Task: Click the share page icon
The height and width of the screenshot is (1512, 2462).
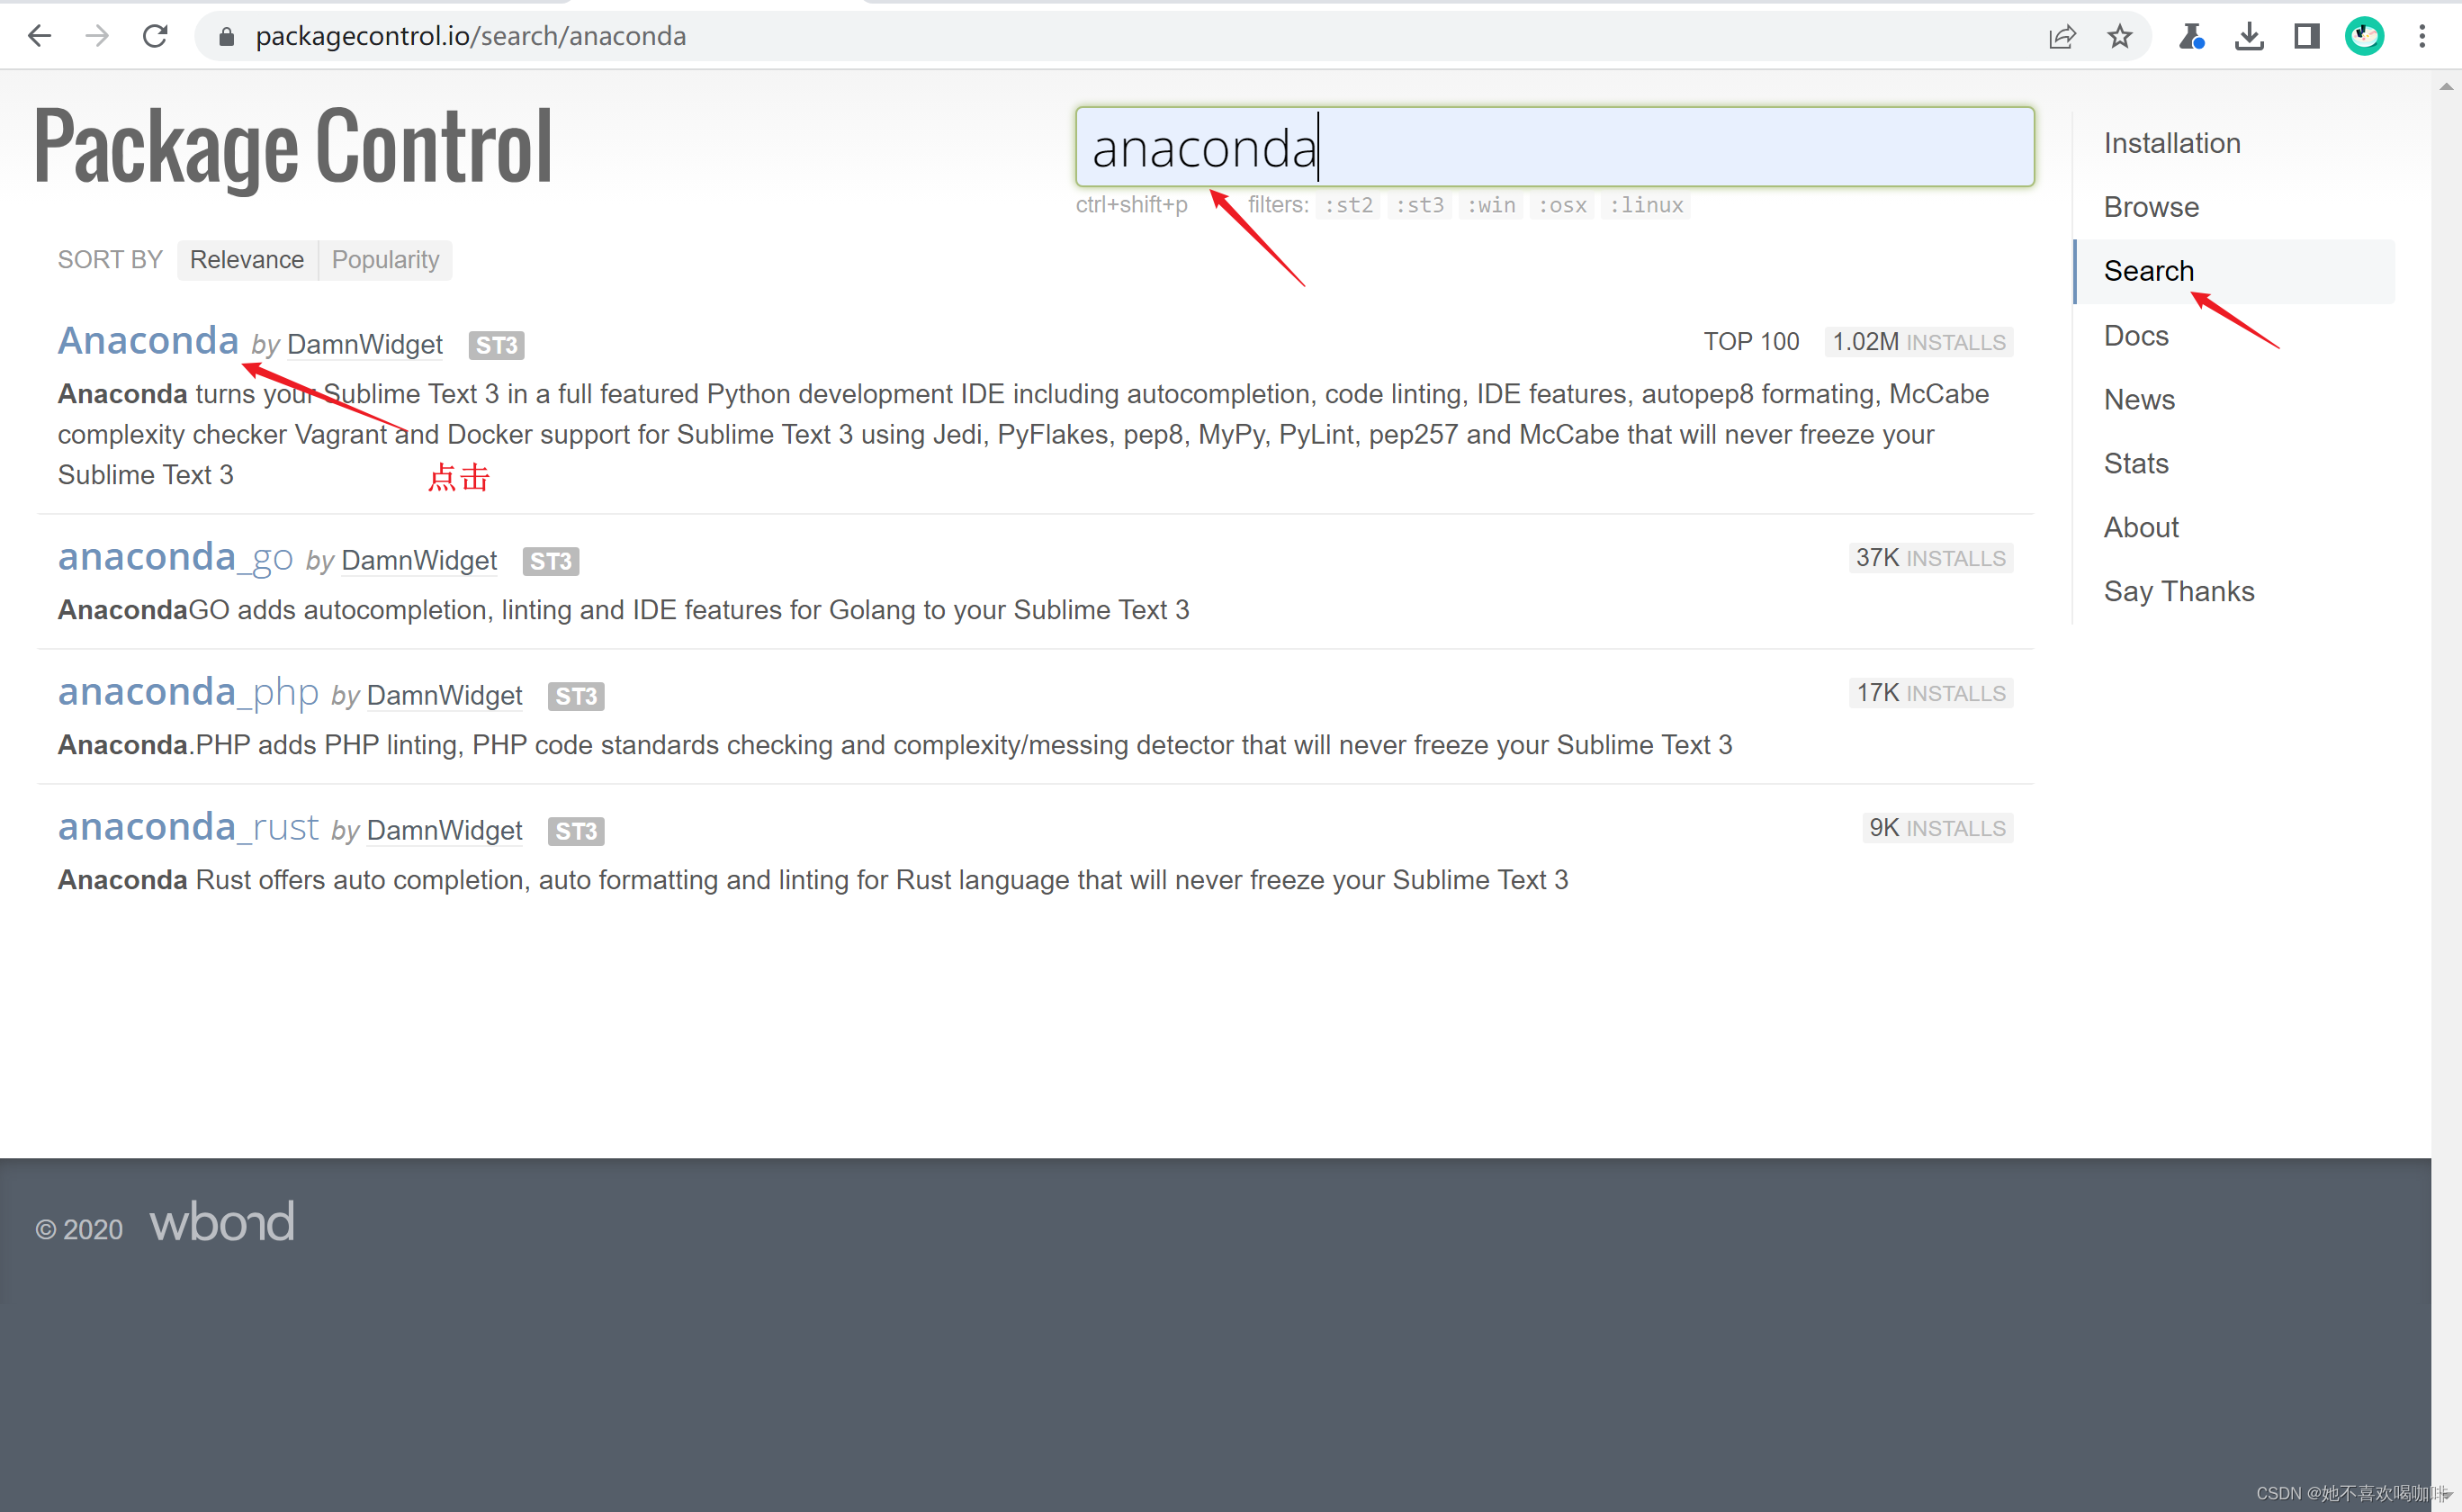Action: [x=2062, y=37]
